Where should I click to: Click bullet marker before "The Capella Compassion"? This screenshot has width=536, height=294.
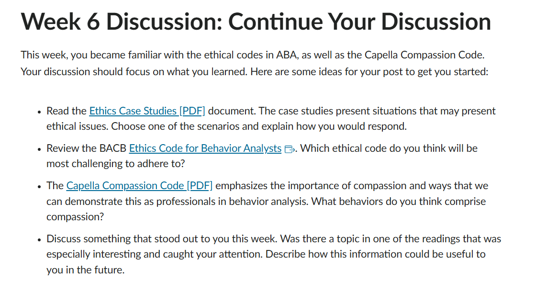click(x=40, y=187)
